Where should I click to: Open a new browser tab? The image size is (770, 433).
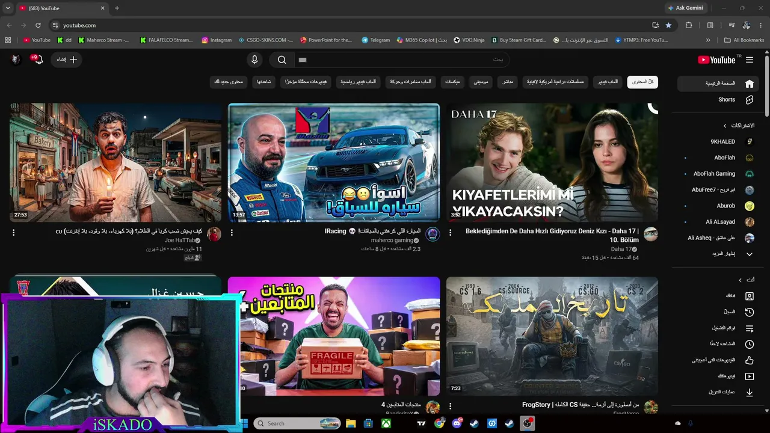pyautogui.click(x=117, y=8)
